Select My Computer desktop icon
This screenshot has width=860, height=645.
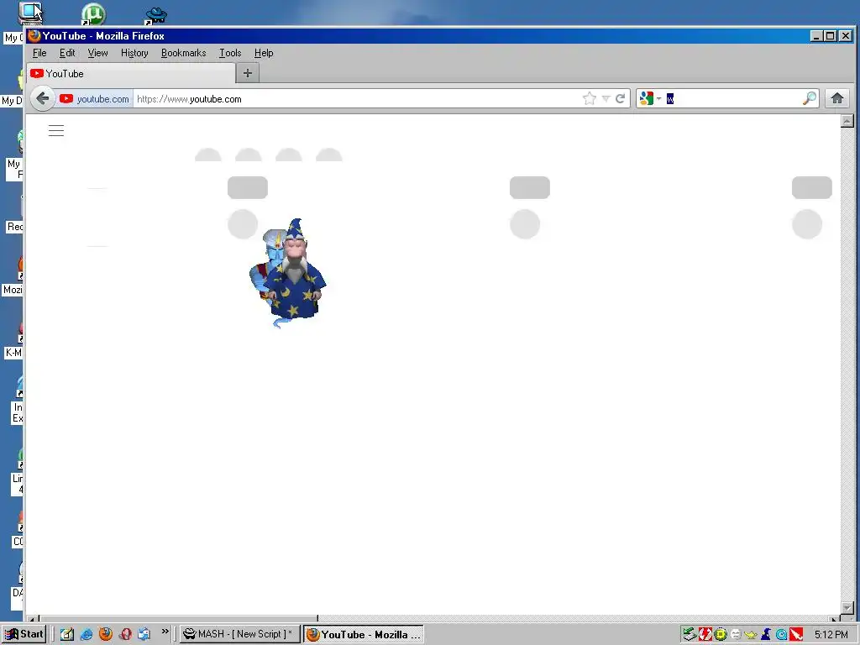coord(30,13)
